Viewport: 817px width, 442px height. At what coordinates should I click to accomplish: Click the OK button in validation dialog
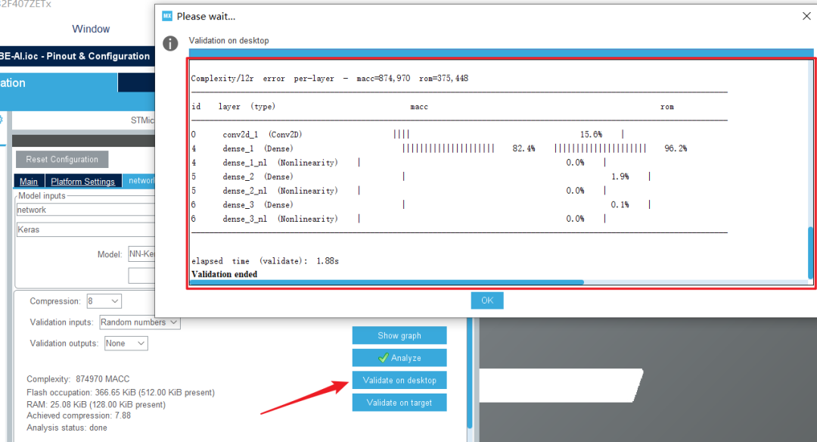pos(487,300)
